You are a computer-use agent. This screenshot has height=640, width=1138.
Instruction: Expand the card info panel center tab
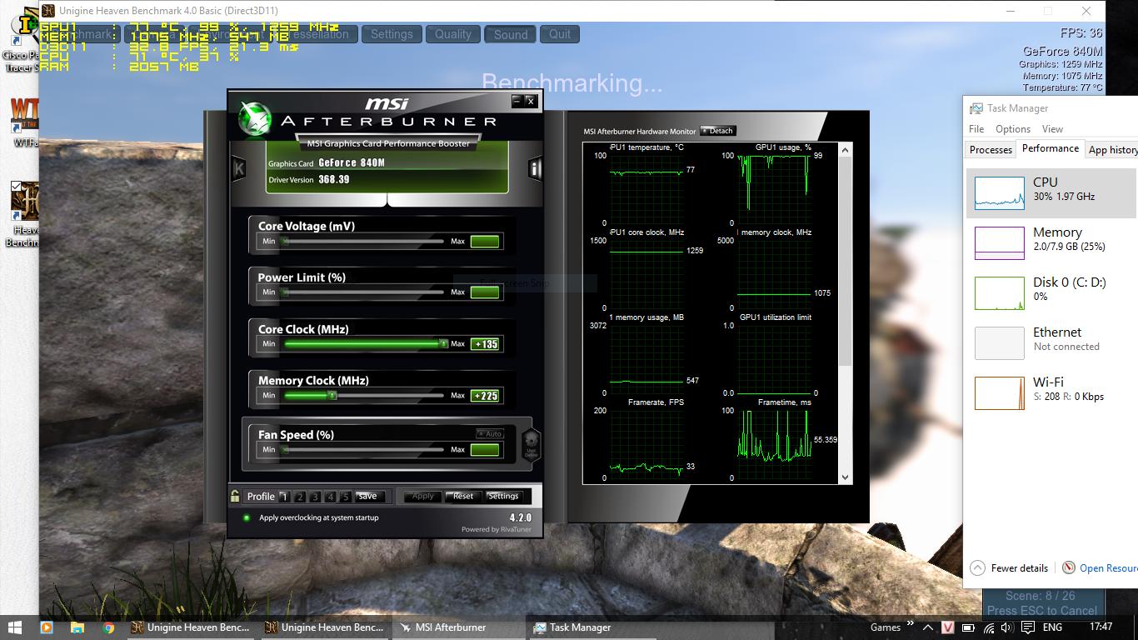(x=387, y=201)
